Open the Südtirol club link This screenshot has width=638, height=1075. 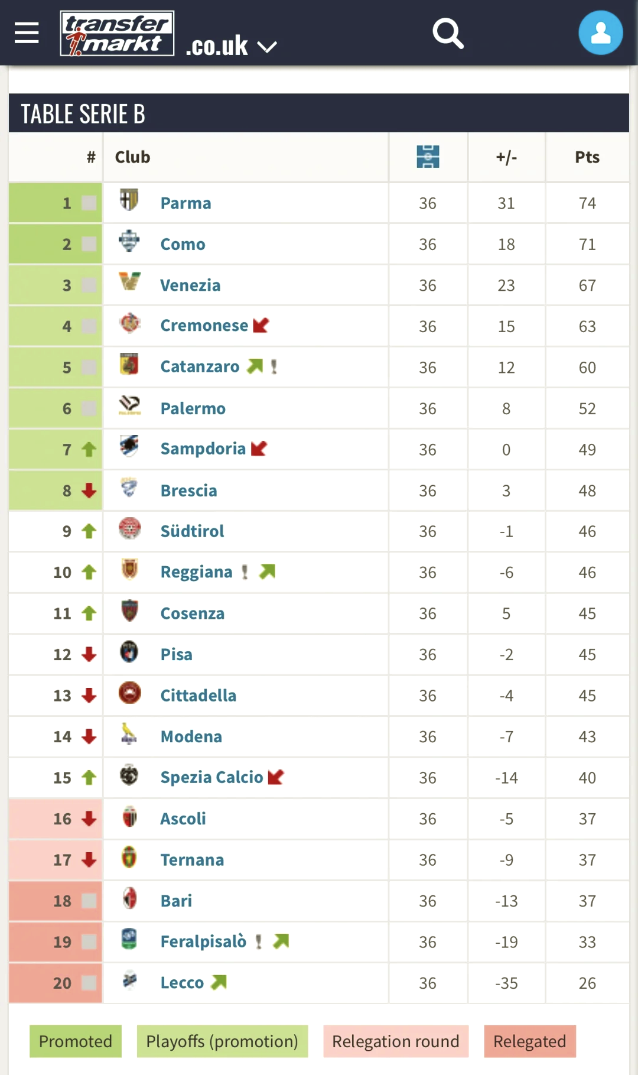(192, 531)
